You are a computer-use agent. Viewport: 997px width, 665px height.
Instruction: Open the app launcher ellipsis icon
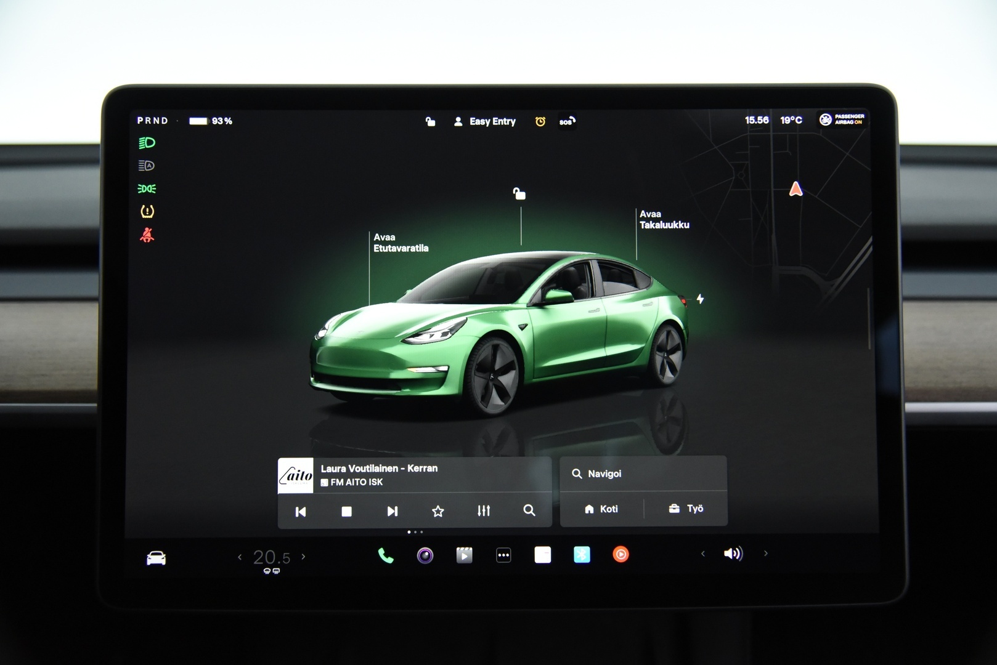pos(503,555)
